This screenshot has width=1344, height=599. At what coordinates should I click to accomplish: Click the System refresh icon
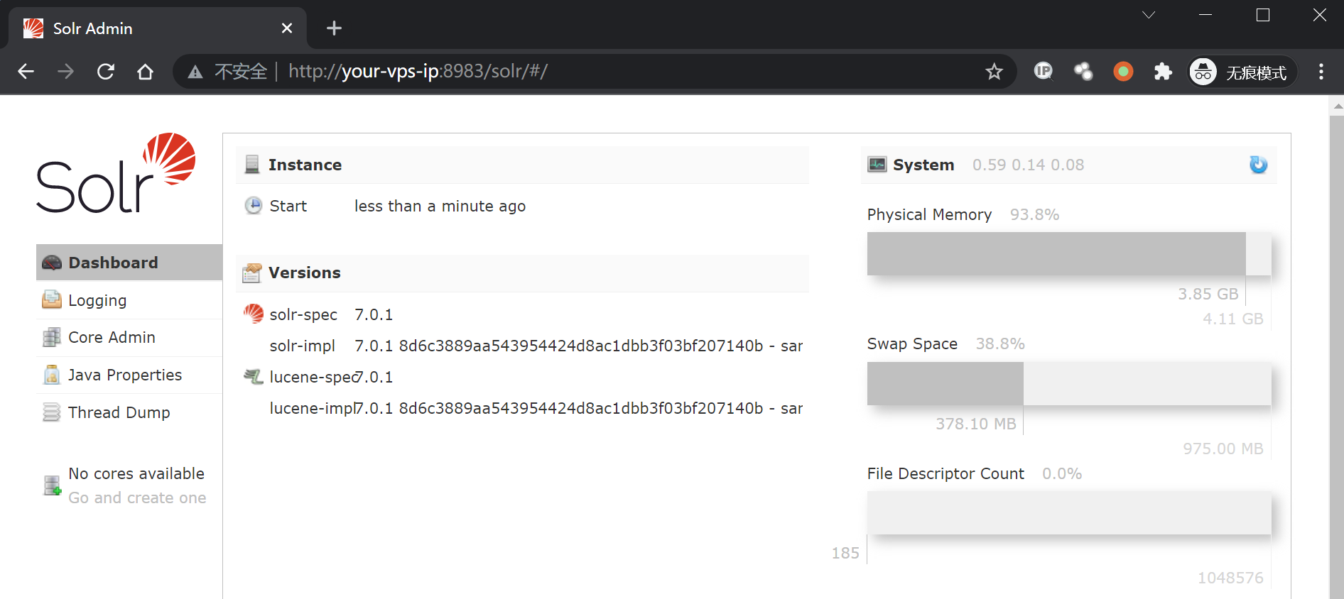pos(1257,165)
